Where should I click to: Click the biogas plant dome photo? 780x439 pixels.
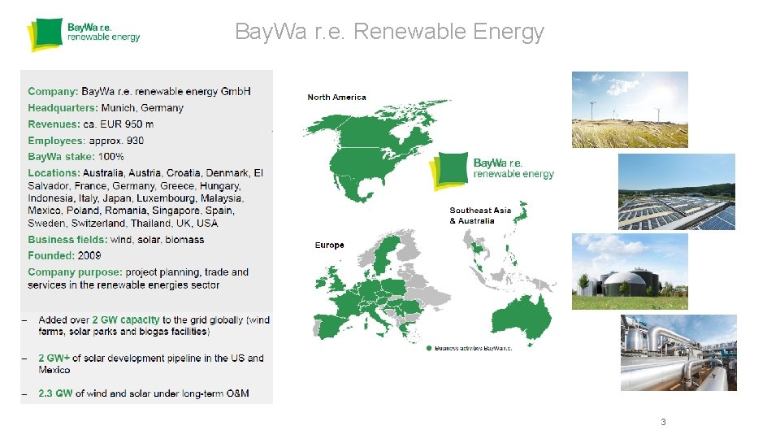(630, 272)
